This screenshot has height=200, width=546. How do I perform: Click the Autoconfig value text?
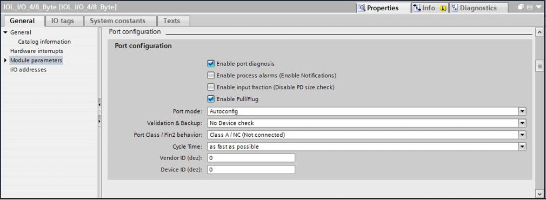click(224, 111)
